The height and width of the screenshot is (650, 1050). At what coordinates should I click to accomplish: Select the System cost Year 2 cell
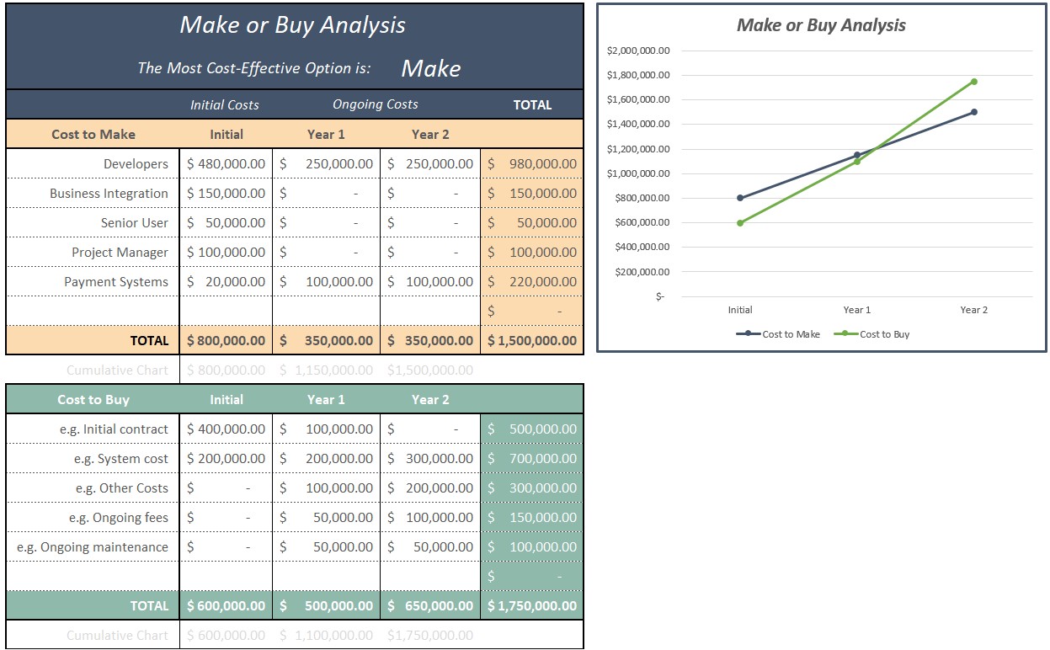pos(430,459)
